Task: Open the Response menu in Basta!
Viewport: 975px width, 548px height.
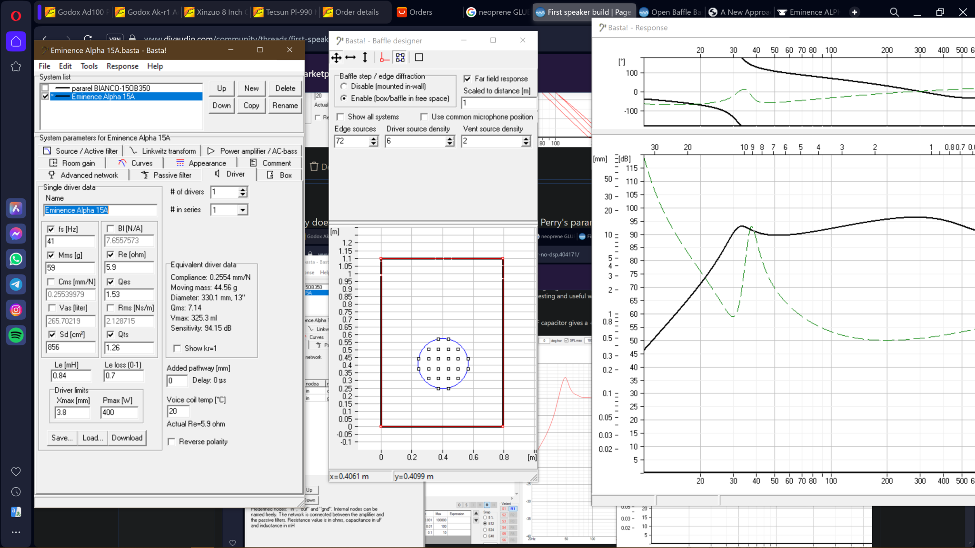Action: (x=122, y=66)
